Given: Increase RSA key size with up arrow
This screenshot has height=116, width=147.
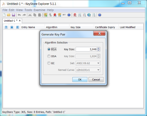Looking at the screenshot, I should point(98,48).
